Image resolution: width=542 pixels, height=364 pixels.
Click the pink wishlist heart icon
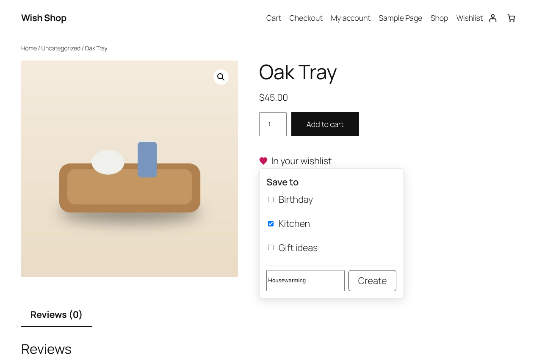tap(263, 161)
